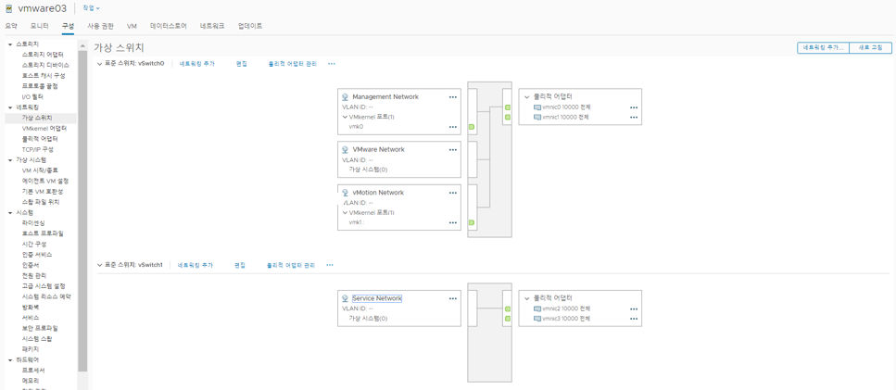Open Management Network ellipsis menu
This screenshot has width=896, height=390.
point(453,97)
